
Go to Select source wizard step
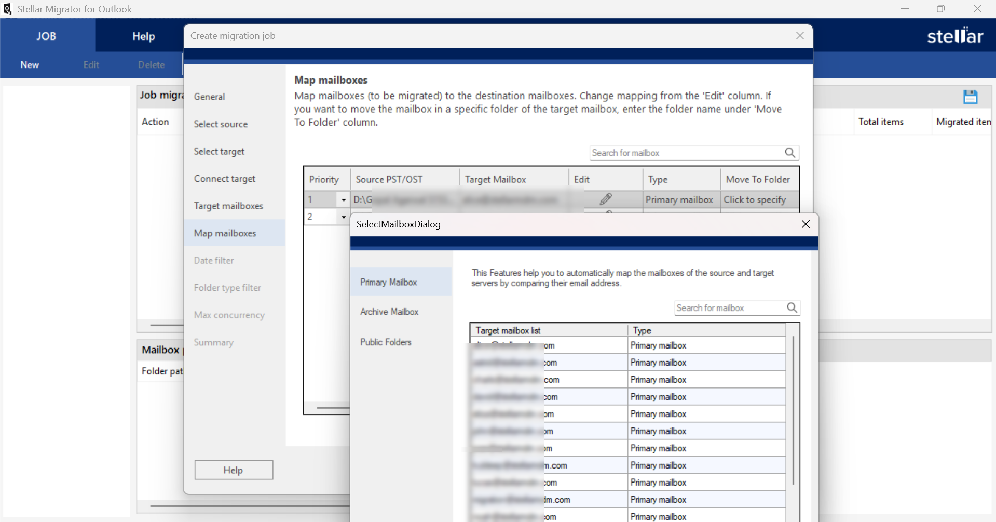coord(221,124)
